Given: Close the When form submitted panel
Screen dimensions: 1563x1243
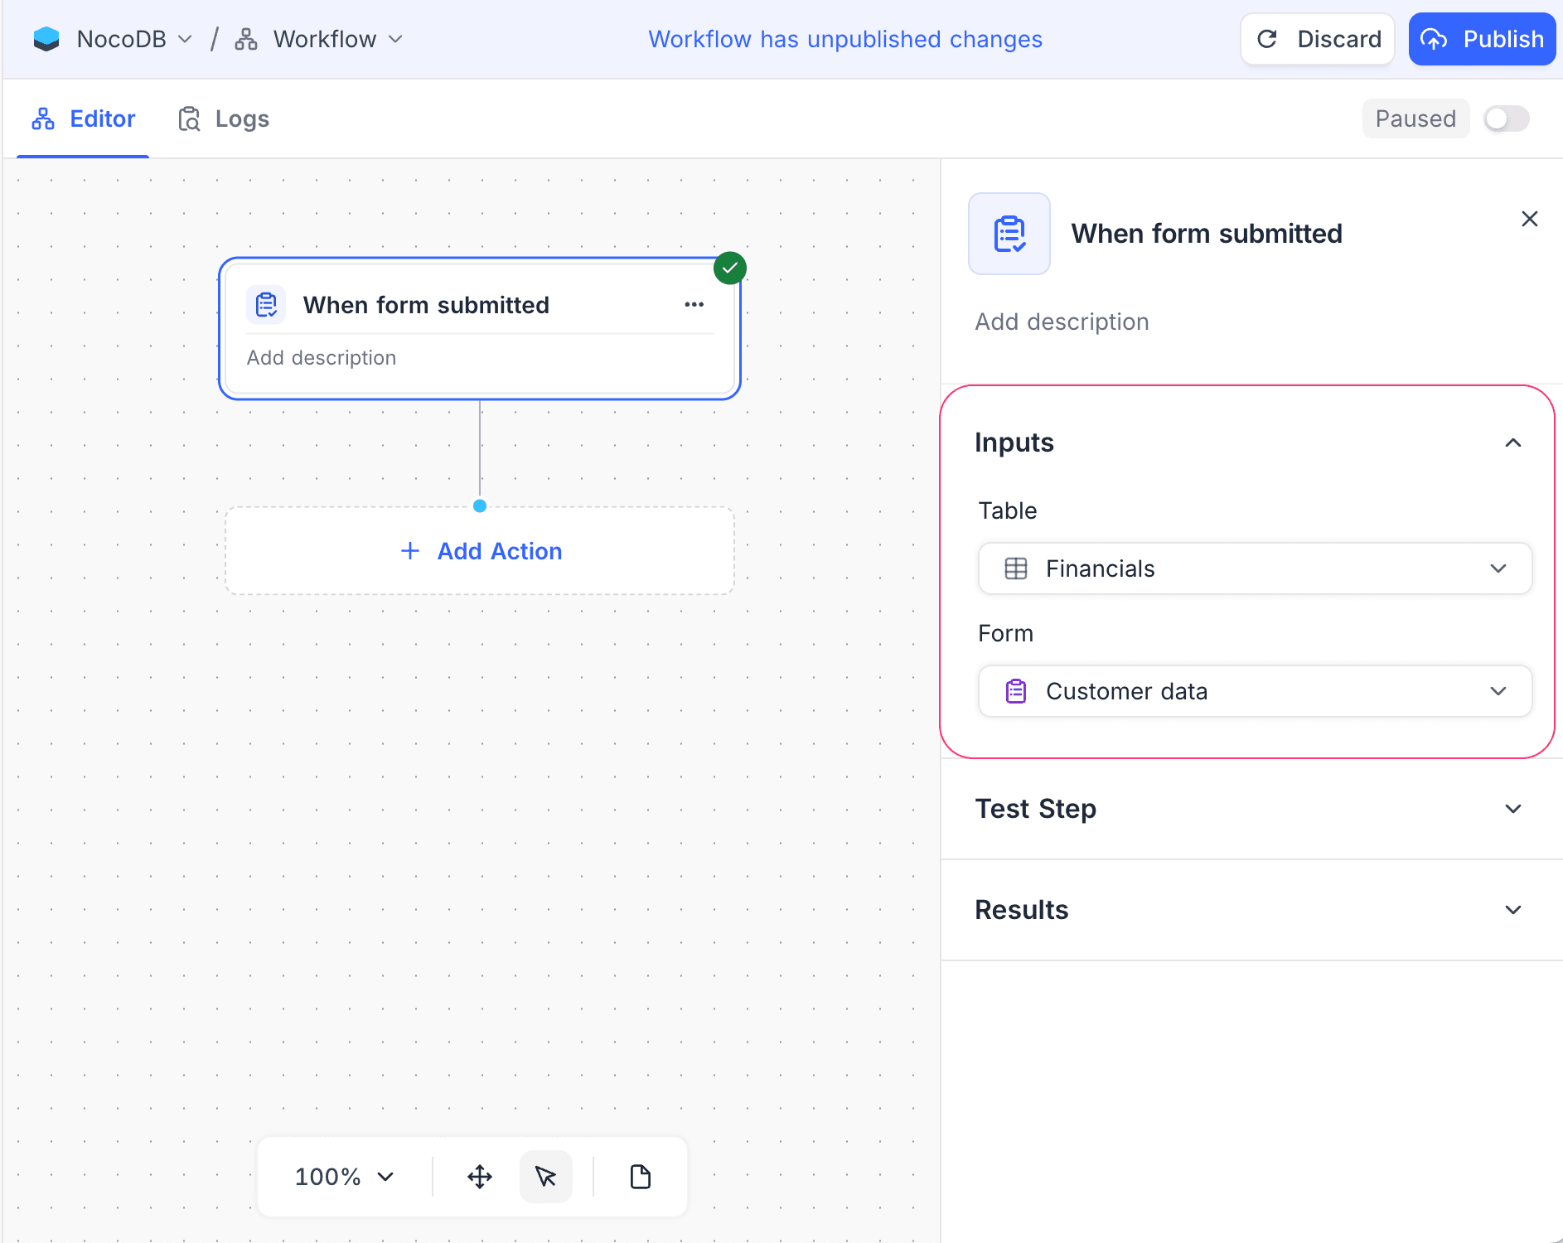Looking at the screenshot, I should (1530, 219).
